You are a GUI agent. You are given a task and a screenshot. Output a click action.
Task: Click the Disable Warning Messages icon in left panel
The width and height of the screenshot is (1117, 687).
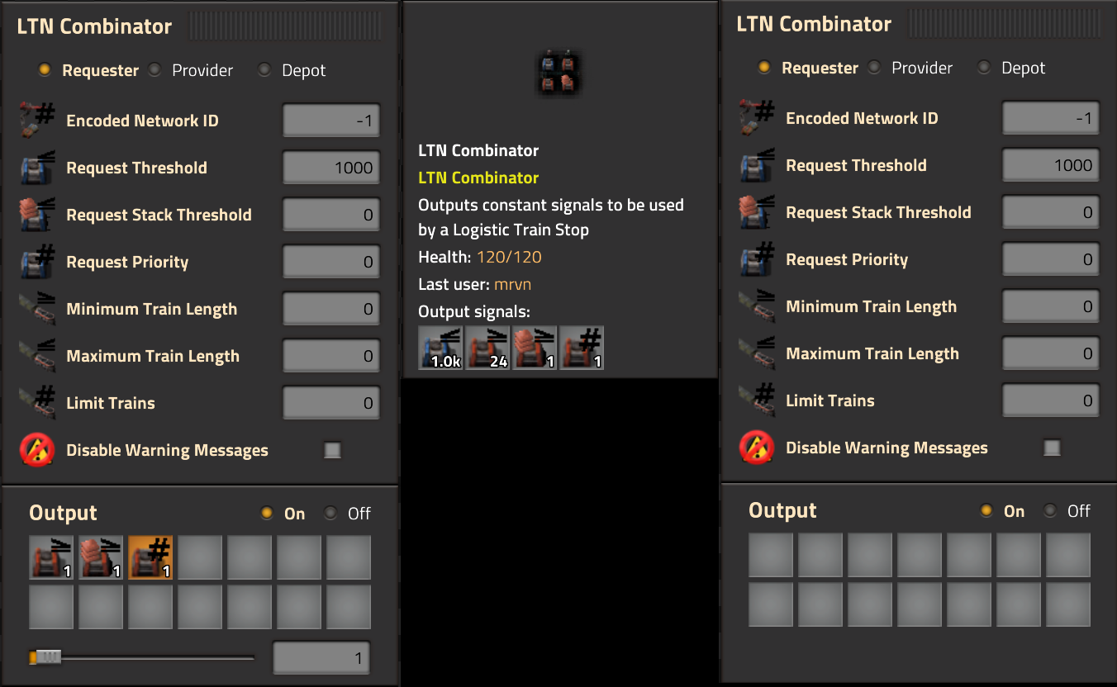pyautogui.click(x=38, y=450)
